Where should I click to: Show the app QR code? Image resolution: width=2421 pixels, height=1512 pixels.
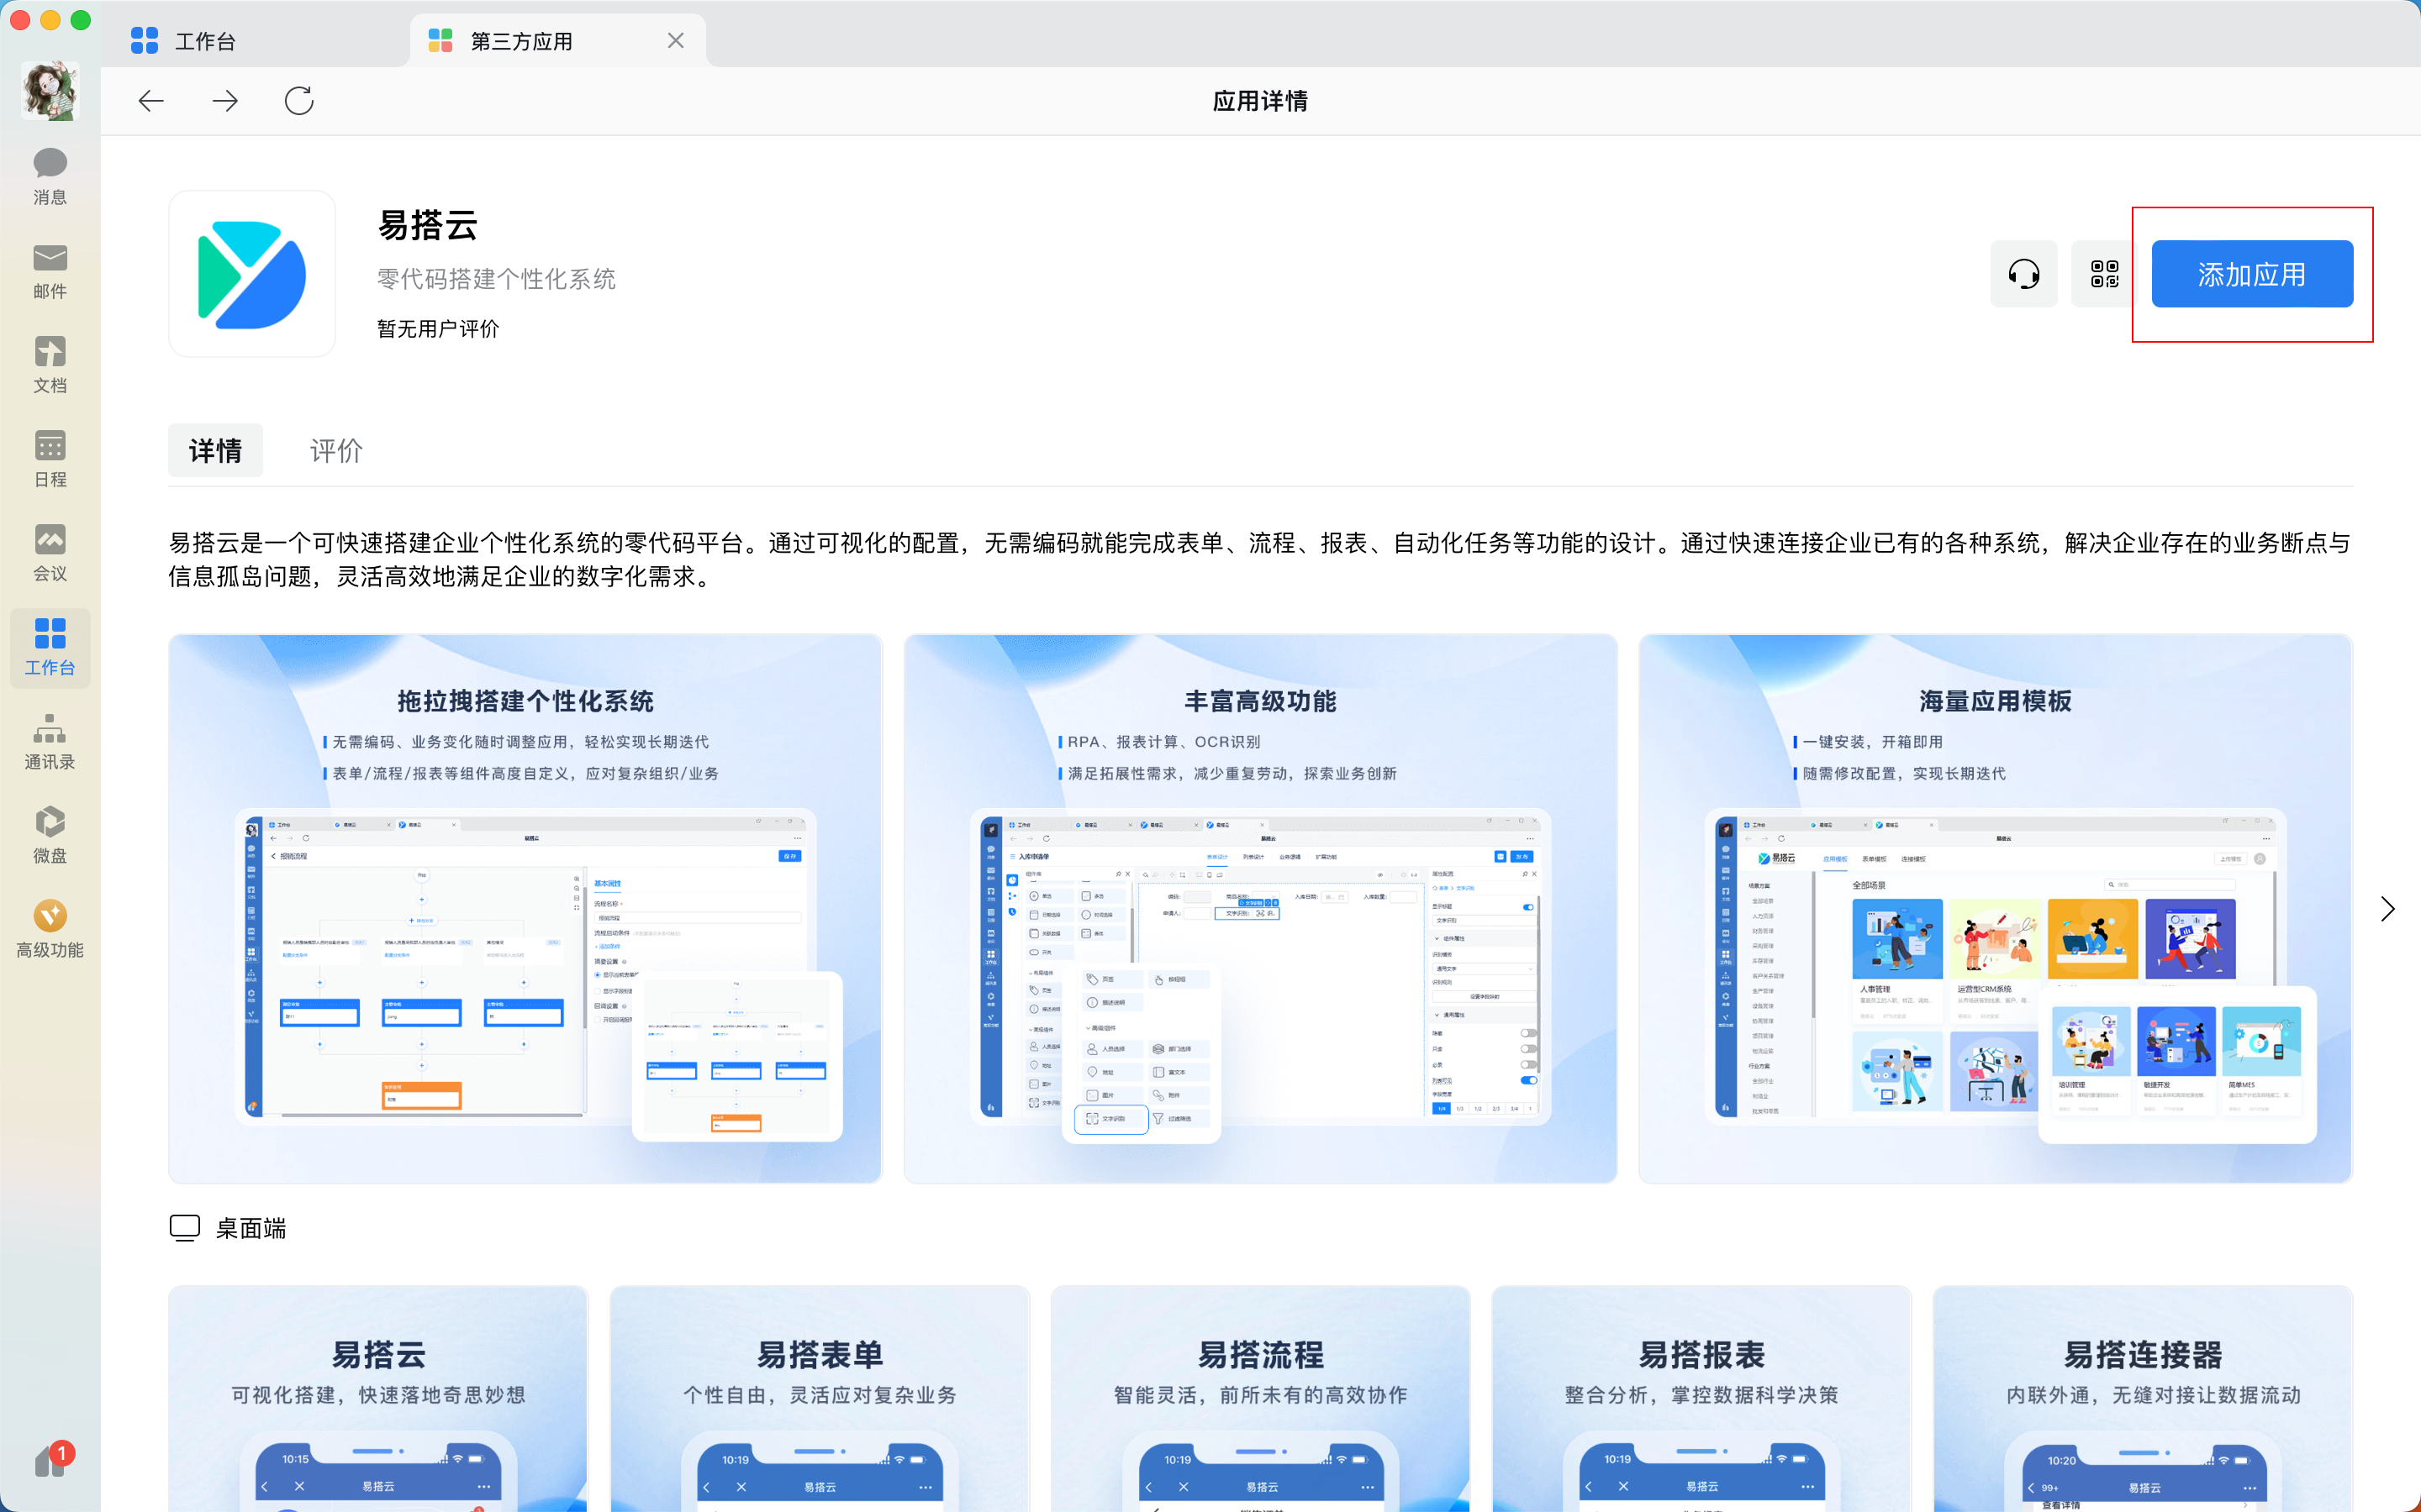tap(2104, 274)
